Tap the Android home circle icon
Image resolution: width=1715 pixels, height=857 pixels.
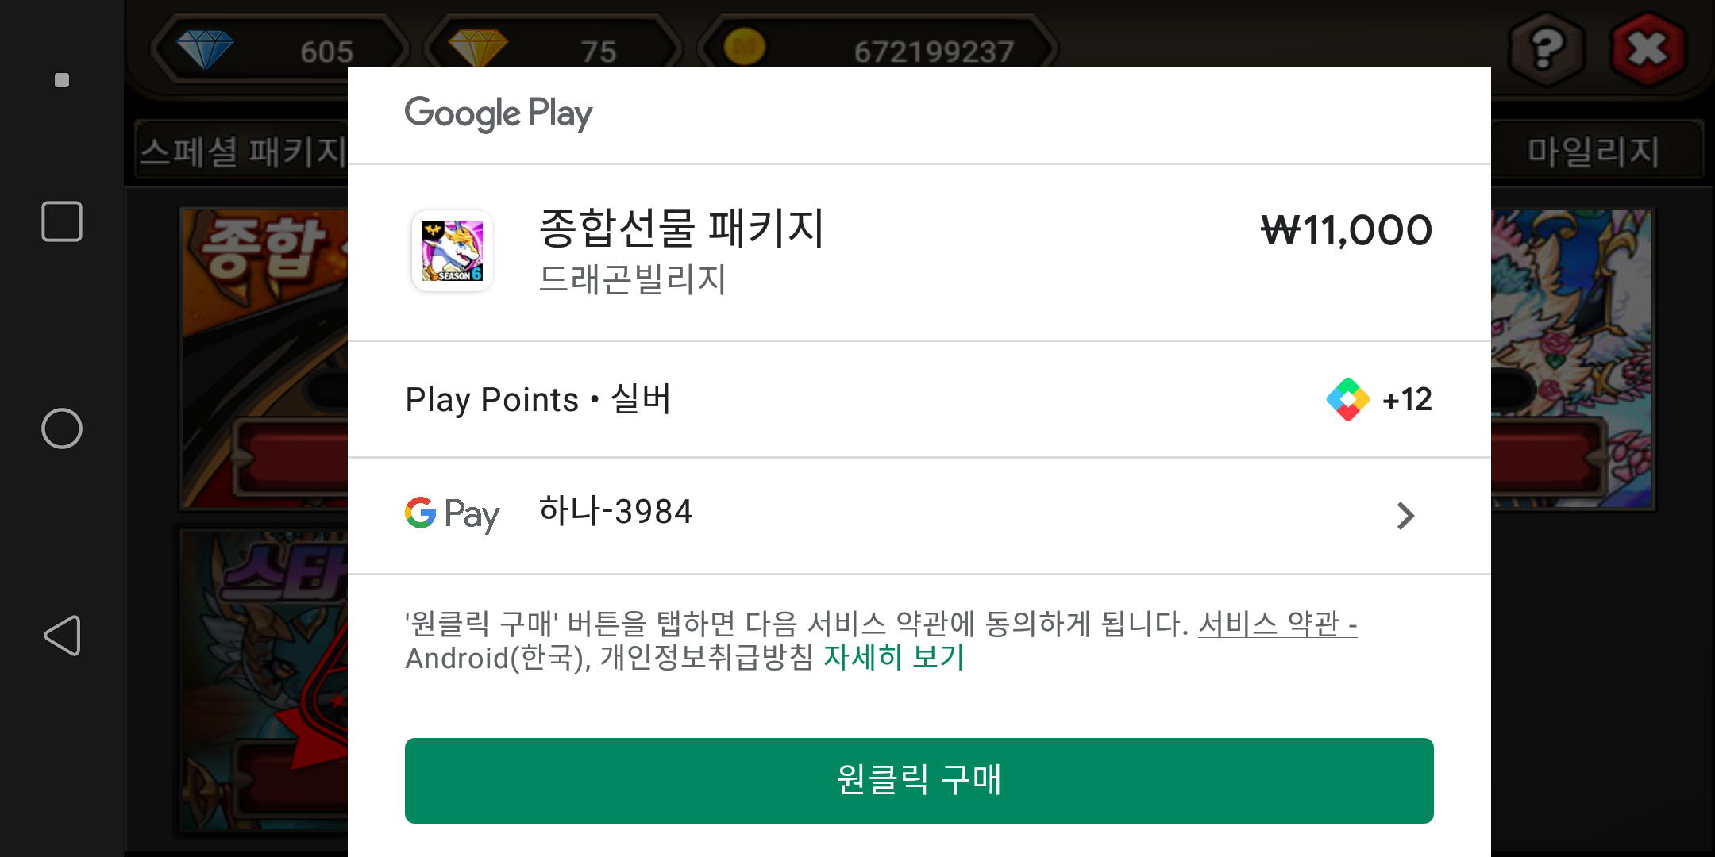coord(62,428)
